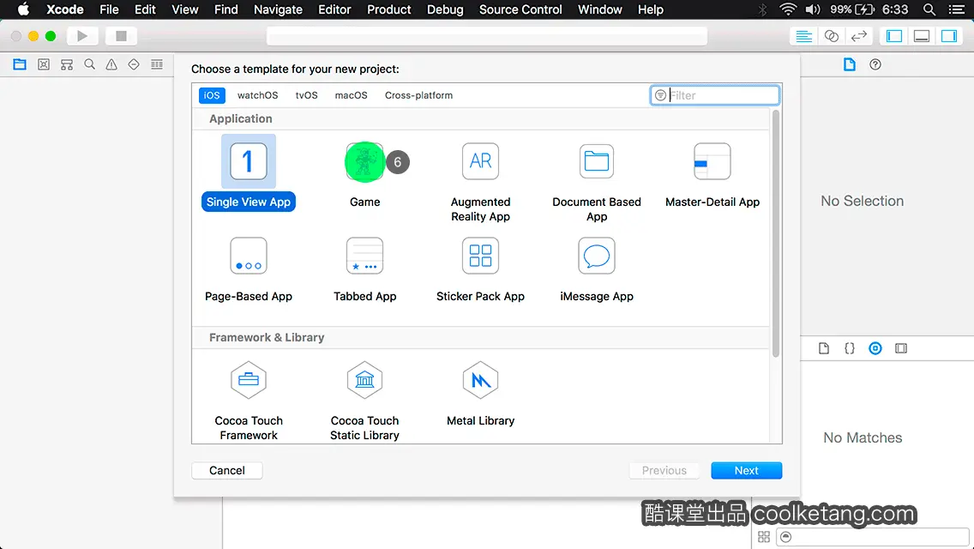Show the Code Snippet library

pyautogui.click(x=849, y=348)
